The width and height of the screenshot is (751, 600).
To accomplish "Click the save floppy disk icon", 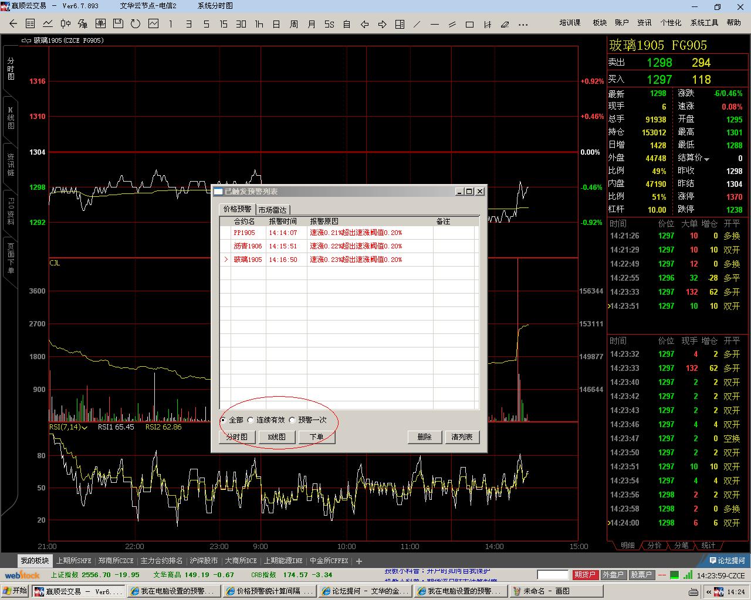I will point(118,24).
